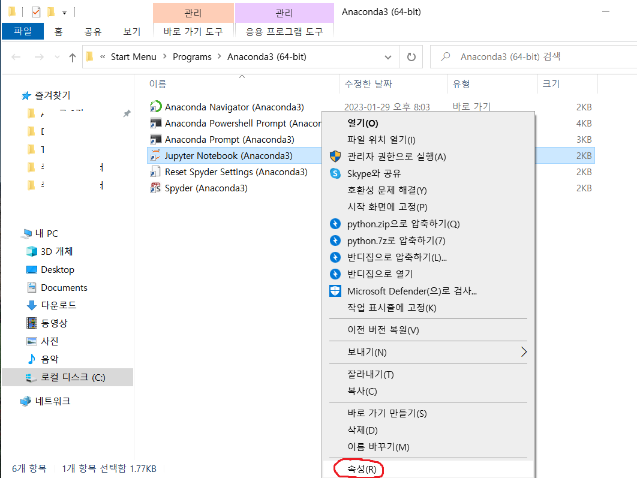Choose 파일 위치 열기(I) menu entry
This screenshot has width=637, height=478.
[428, 140]
